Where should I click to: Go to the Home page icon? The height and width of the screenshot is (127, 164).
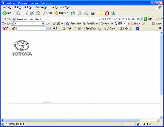[38, 13]
